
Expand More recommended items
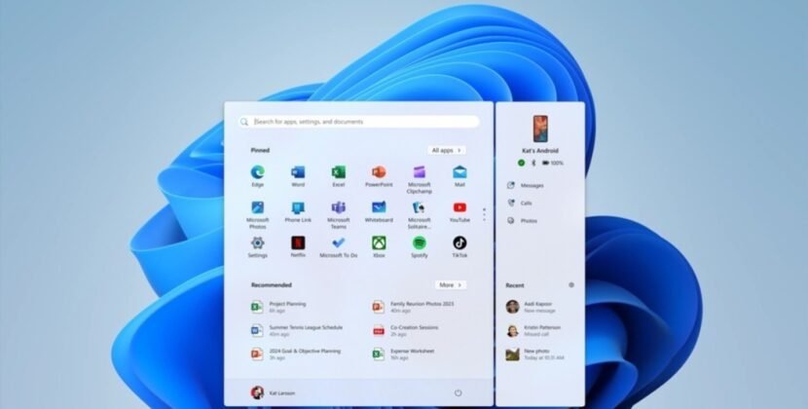point(451,284)
